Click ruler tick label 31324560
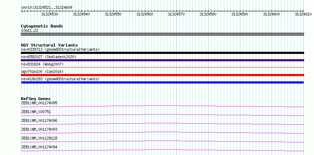 click(145, 14)
